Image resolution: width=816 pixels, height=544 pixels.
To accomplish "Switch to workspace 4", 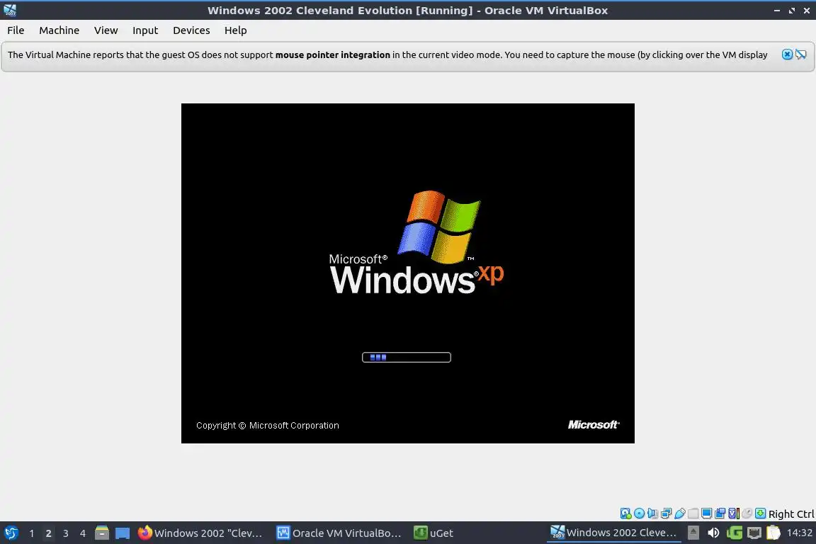I will tap(83, 533).
